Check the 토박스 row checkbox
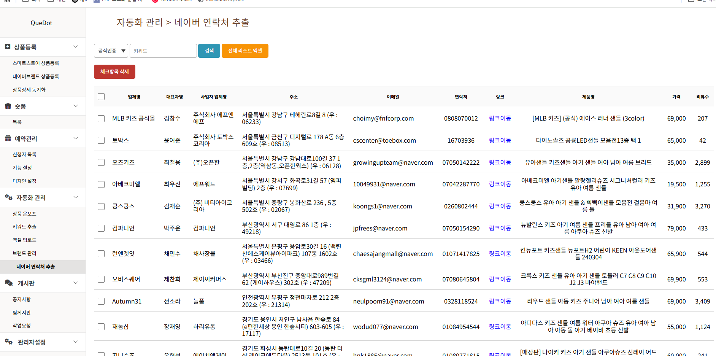The image size is (716, 356). click(101, 140)
